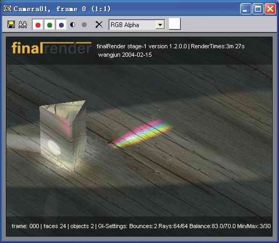Toggle the red channel display
The height and width of the screenshot is (243, 279).
(x=38, y=25)
